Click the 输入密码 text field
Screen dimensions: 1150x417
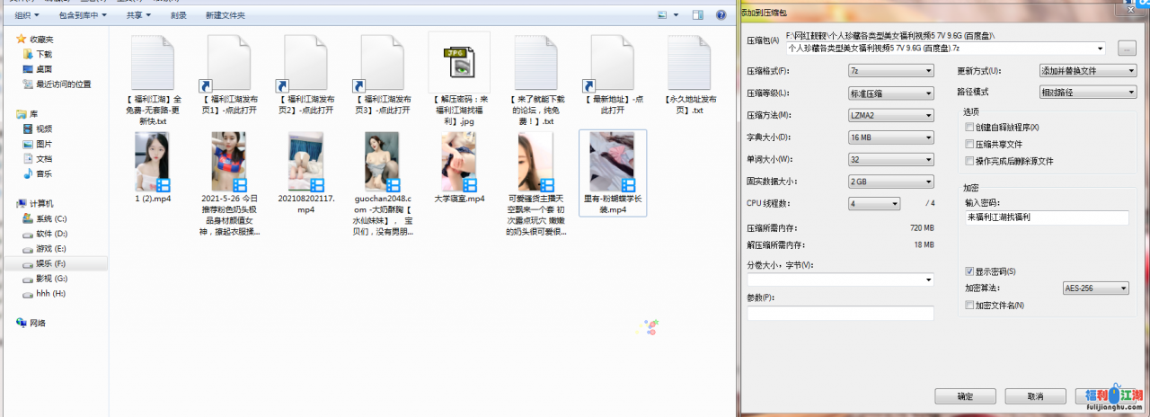click(1046, 217)
